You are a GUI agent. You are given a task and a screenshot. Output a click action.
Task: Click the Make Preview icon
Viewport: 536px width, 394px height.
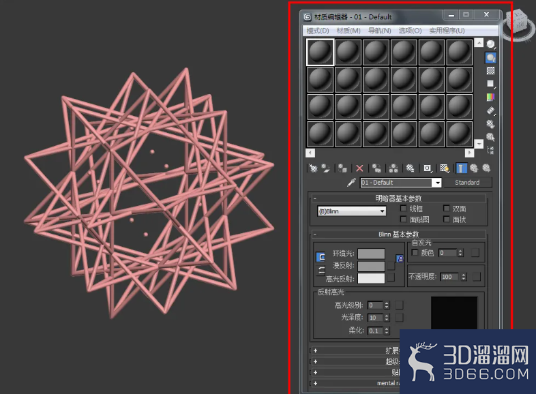click(x=490, y=110)
